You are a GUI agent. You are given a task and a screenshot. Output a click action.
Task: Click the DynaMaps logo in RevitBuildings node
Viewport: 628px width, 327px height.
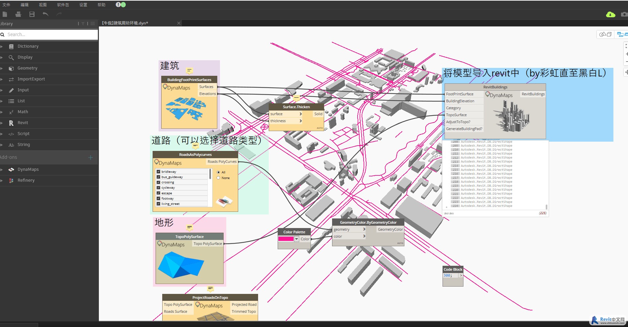pyautogui.click(x=499, y=95)
